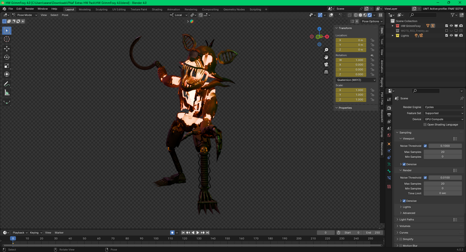The height and width of the screenshot is (252, 466).
Task: Click the Render Max Samples value field
Action: pos(442,184)
